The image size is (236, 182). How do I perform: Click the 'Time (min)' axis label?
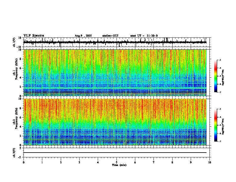[x=119, y=165]
